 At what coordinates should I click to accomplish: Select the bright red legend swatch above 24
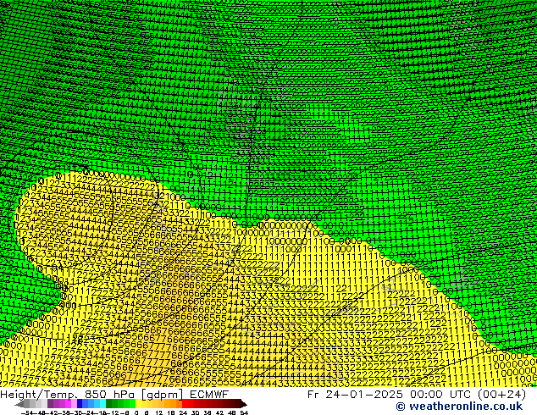tap(185, 403)
